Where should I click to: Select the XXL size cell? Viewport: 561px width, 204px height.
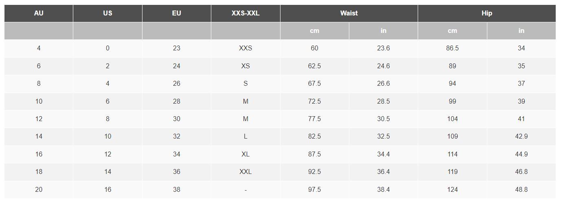pyautogui.click(x=245, y=172)
